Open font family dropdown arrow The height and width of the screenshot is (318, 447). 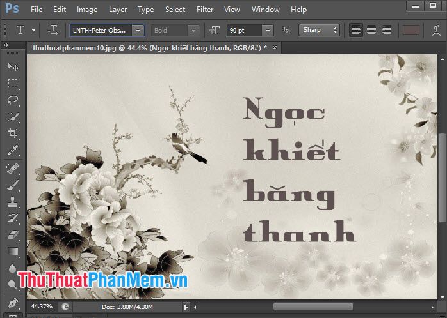138,31
